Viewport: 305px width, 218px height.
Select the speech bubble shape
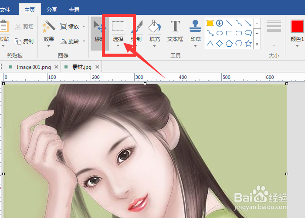coord(248,33)
